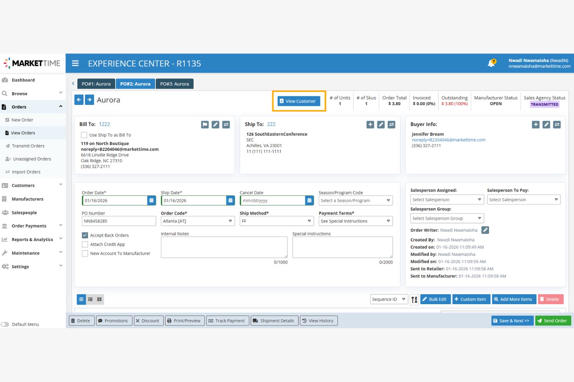Image resolution: width=574 pixels, height=382 pixels.
Task: Enable the Attach Credit App checkbox
Action: point(85,244)
